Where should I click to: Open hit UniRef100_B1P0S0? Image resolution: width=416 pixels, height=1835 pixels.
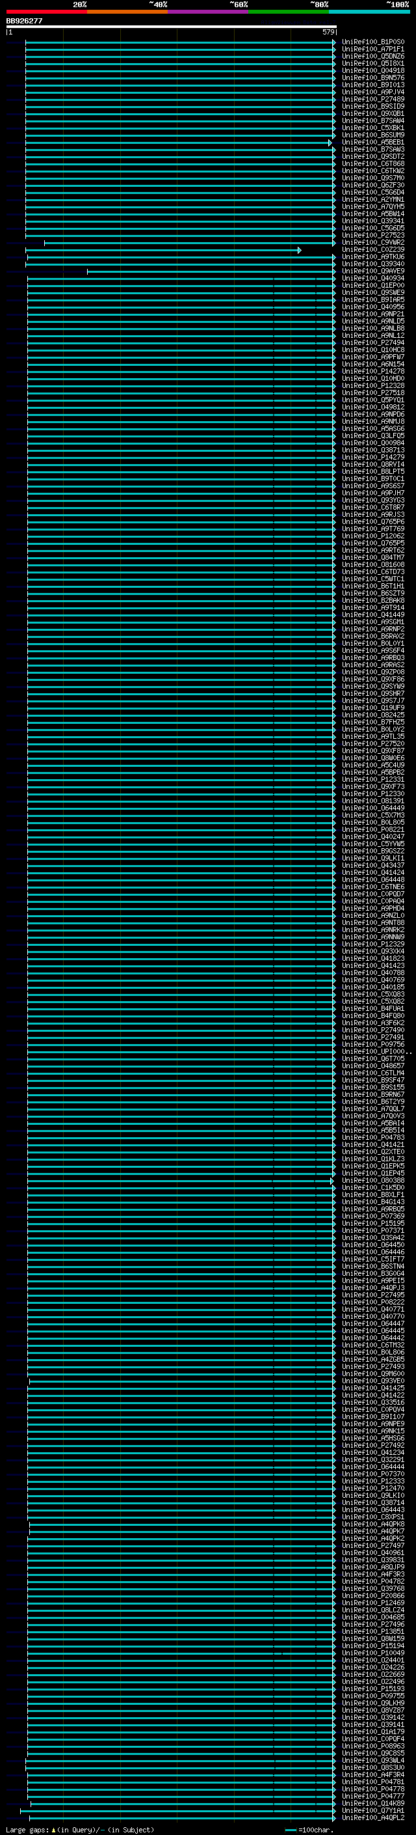[372, 42]
